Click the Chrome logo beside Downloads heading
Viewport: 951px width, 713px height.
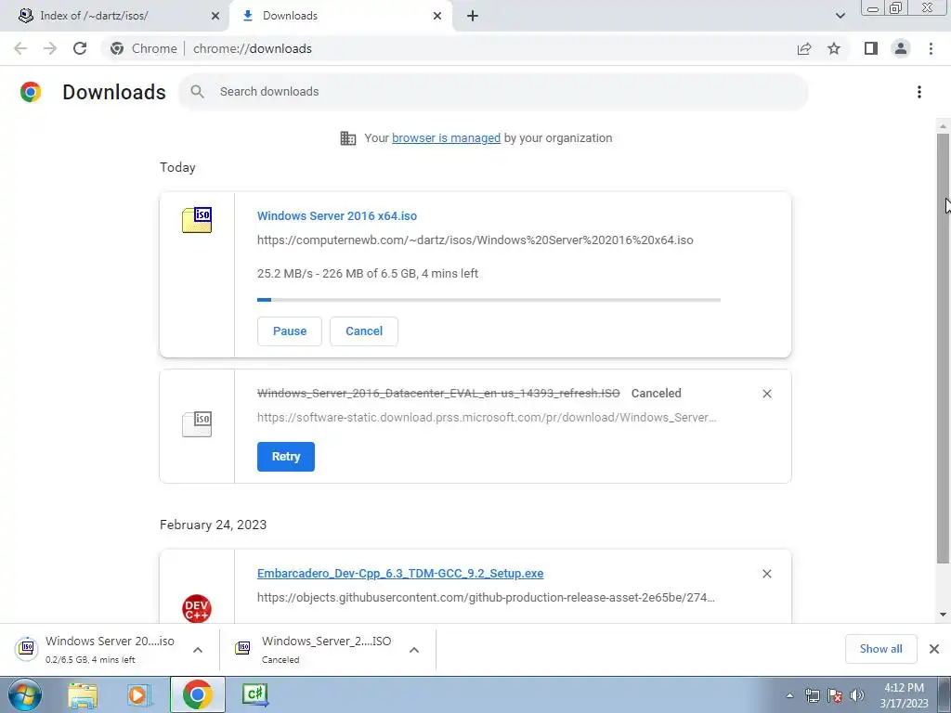[31, 92]
